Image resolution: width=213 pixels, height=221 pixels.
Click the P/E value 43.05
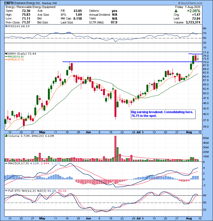(78, 11)
